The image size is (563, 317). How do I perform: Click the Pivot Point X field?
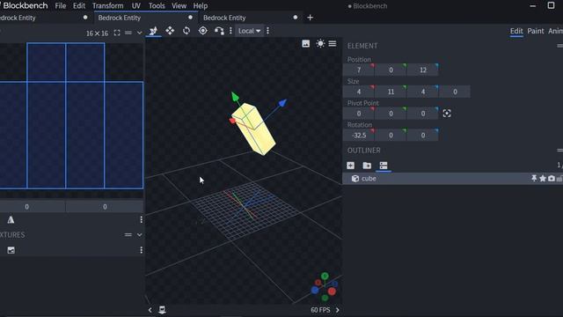tap(359, 114)
